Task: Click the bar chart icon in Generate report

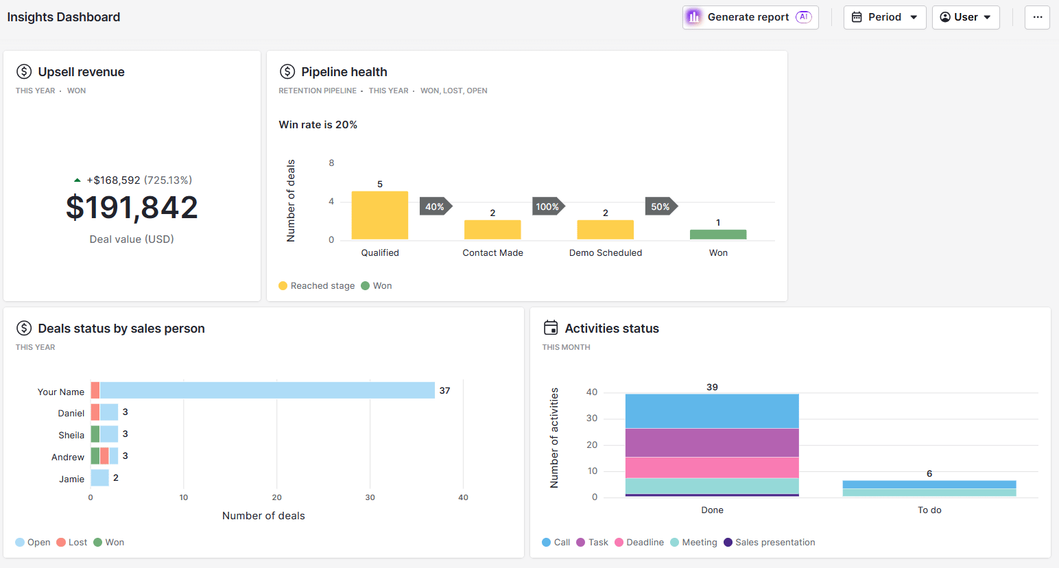Action: coord(694,17)
